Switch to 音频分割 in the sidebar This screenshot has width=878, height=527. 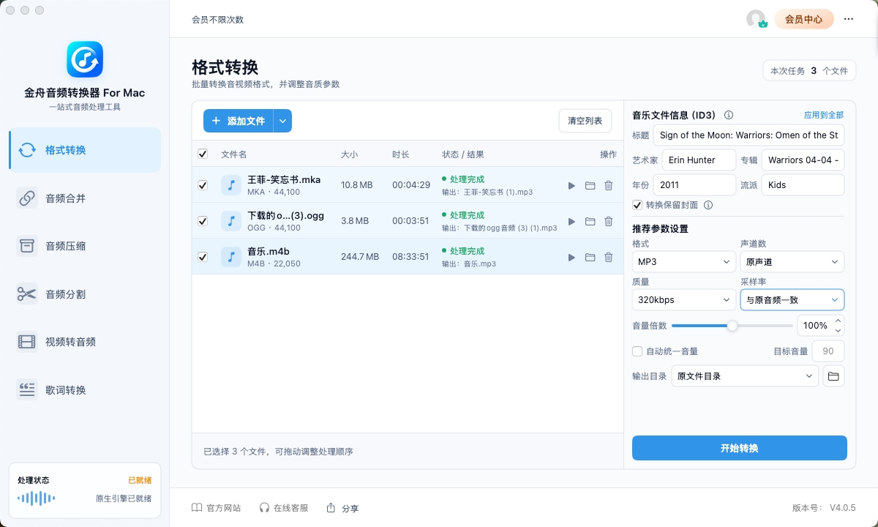(x=85, y=294)
